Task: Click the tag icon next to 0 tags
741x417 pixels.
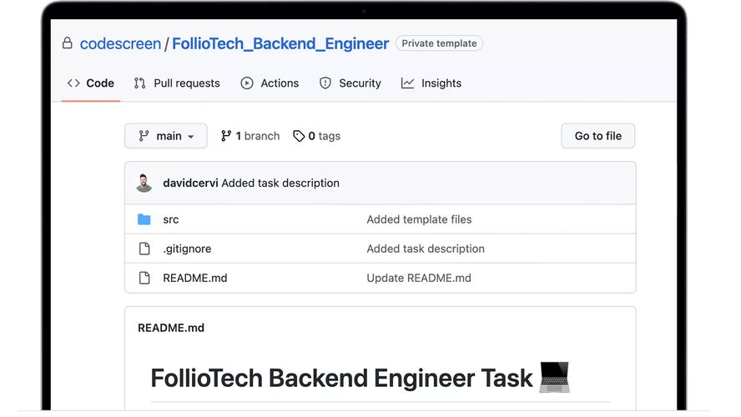Action: [299, 136]
